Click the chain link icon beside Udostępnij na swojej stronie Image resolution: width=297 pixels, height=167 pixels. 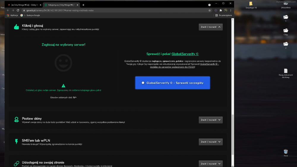[x=16, y=163]
